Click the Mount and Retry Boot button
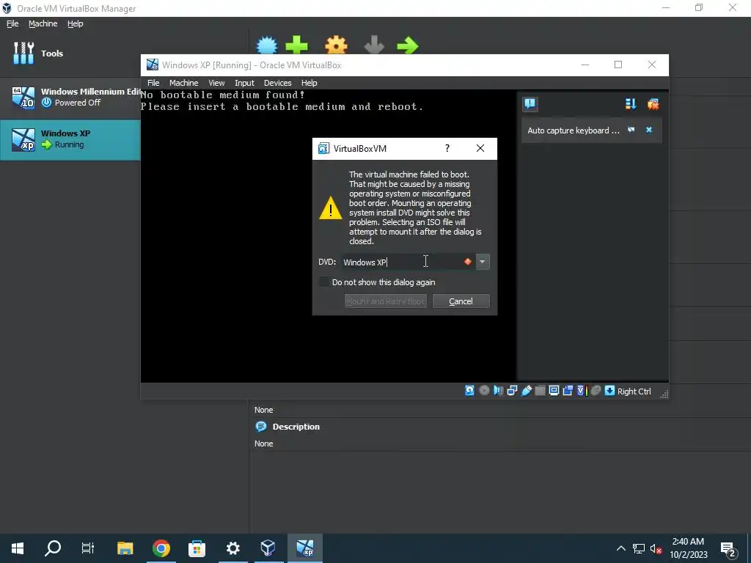751x563 pixels. (x=386, y=301)
